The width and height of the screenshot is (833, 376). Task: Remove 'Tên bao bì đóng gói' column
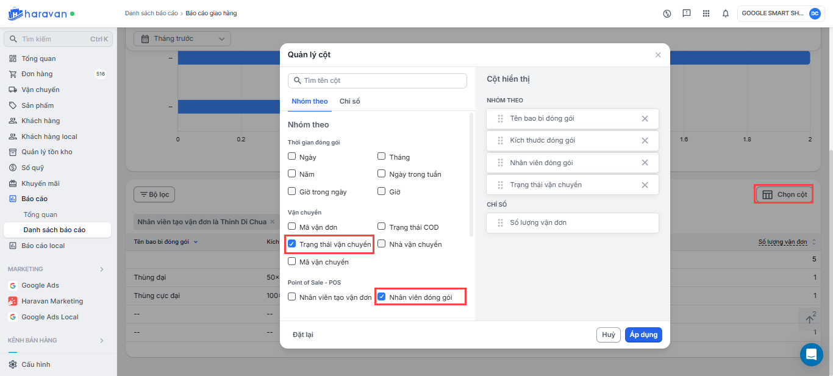645,118
